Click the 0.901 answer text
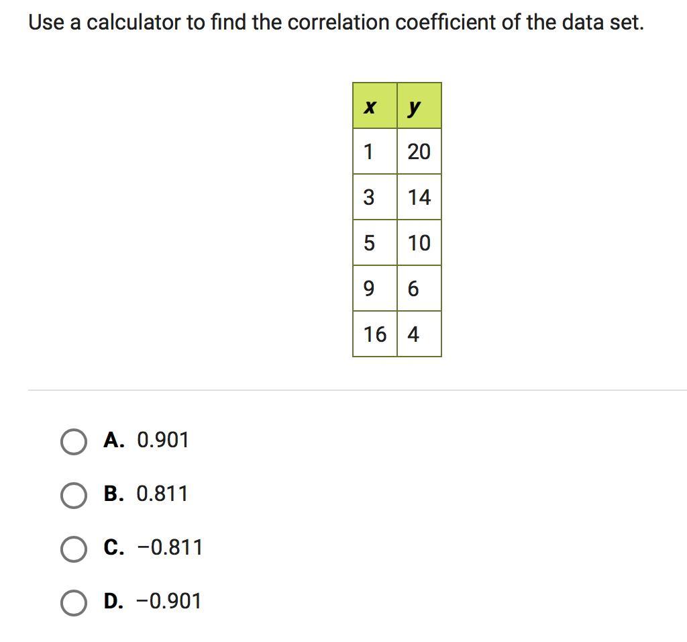This screenshot has width=687, height=642. coord(163,441)
